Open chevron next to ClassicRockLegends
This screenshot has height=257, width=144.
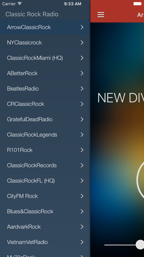tap(82, 134)
